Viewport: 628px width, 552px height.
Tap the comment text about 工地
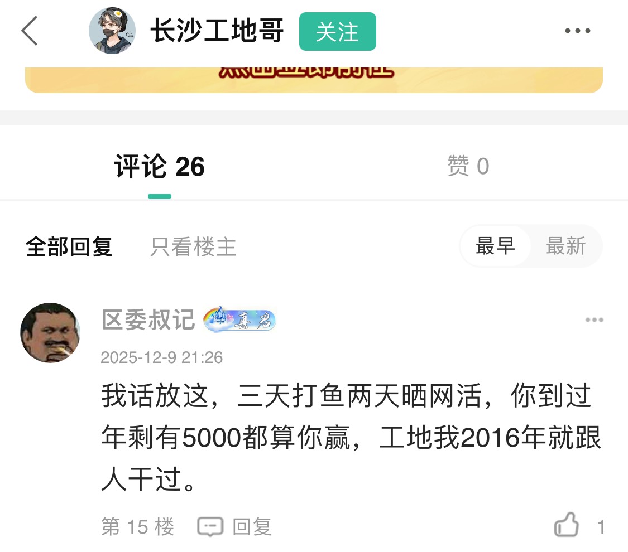(351, 437)
